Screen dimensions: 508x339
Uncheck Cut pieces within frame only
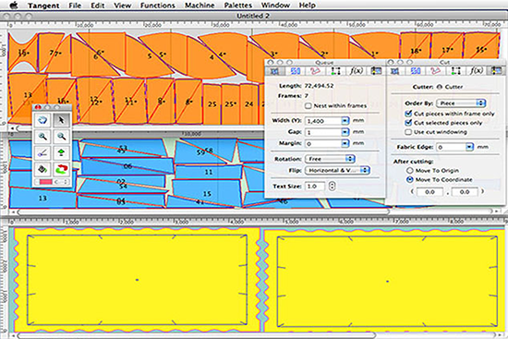coord(408,114)
